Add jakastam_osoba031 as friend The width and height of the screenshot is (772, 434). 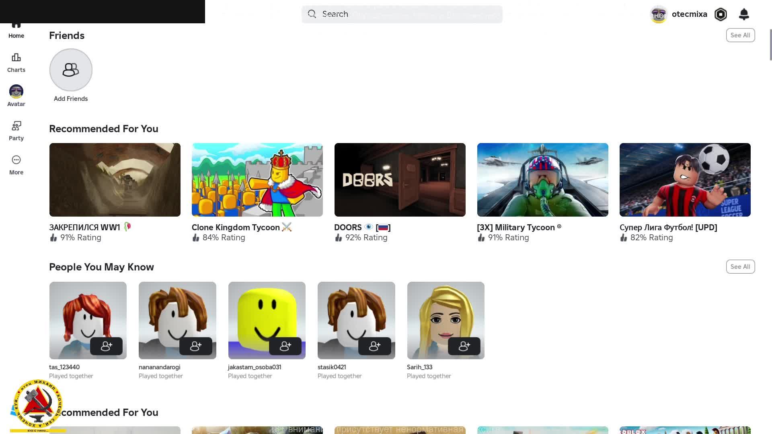pyautogui.click(x=285, y=346)
